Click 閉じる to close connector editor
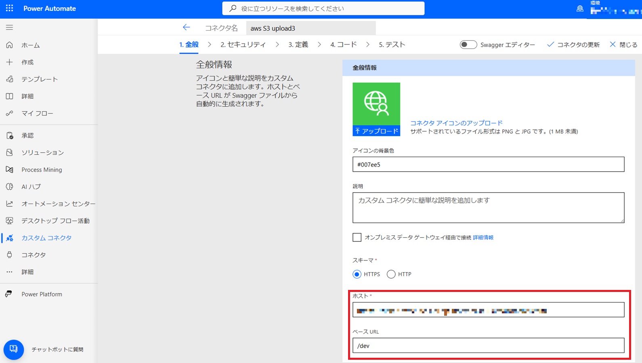Image resolution: width=642 pixels, height=363 pixels. pyautogui.click(x=623, y=44)
